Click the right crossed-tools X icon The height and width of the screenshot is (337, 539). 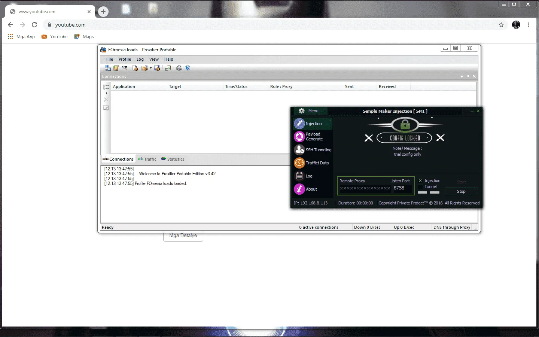tap(441, 138)
